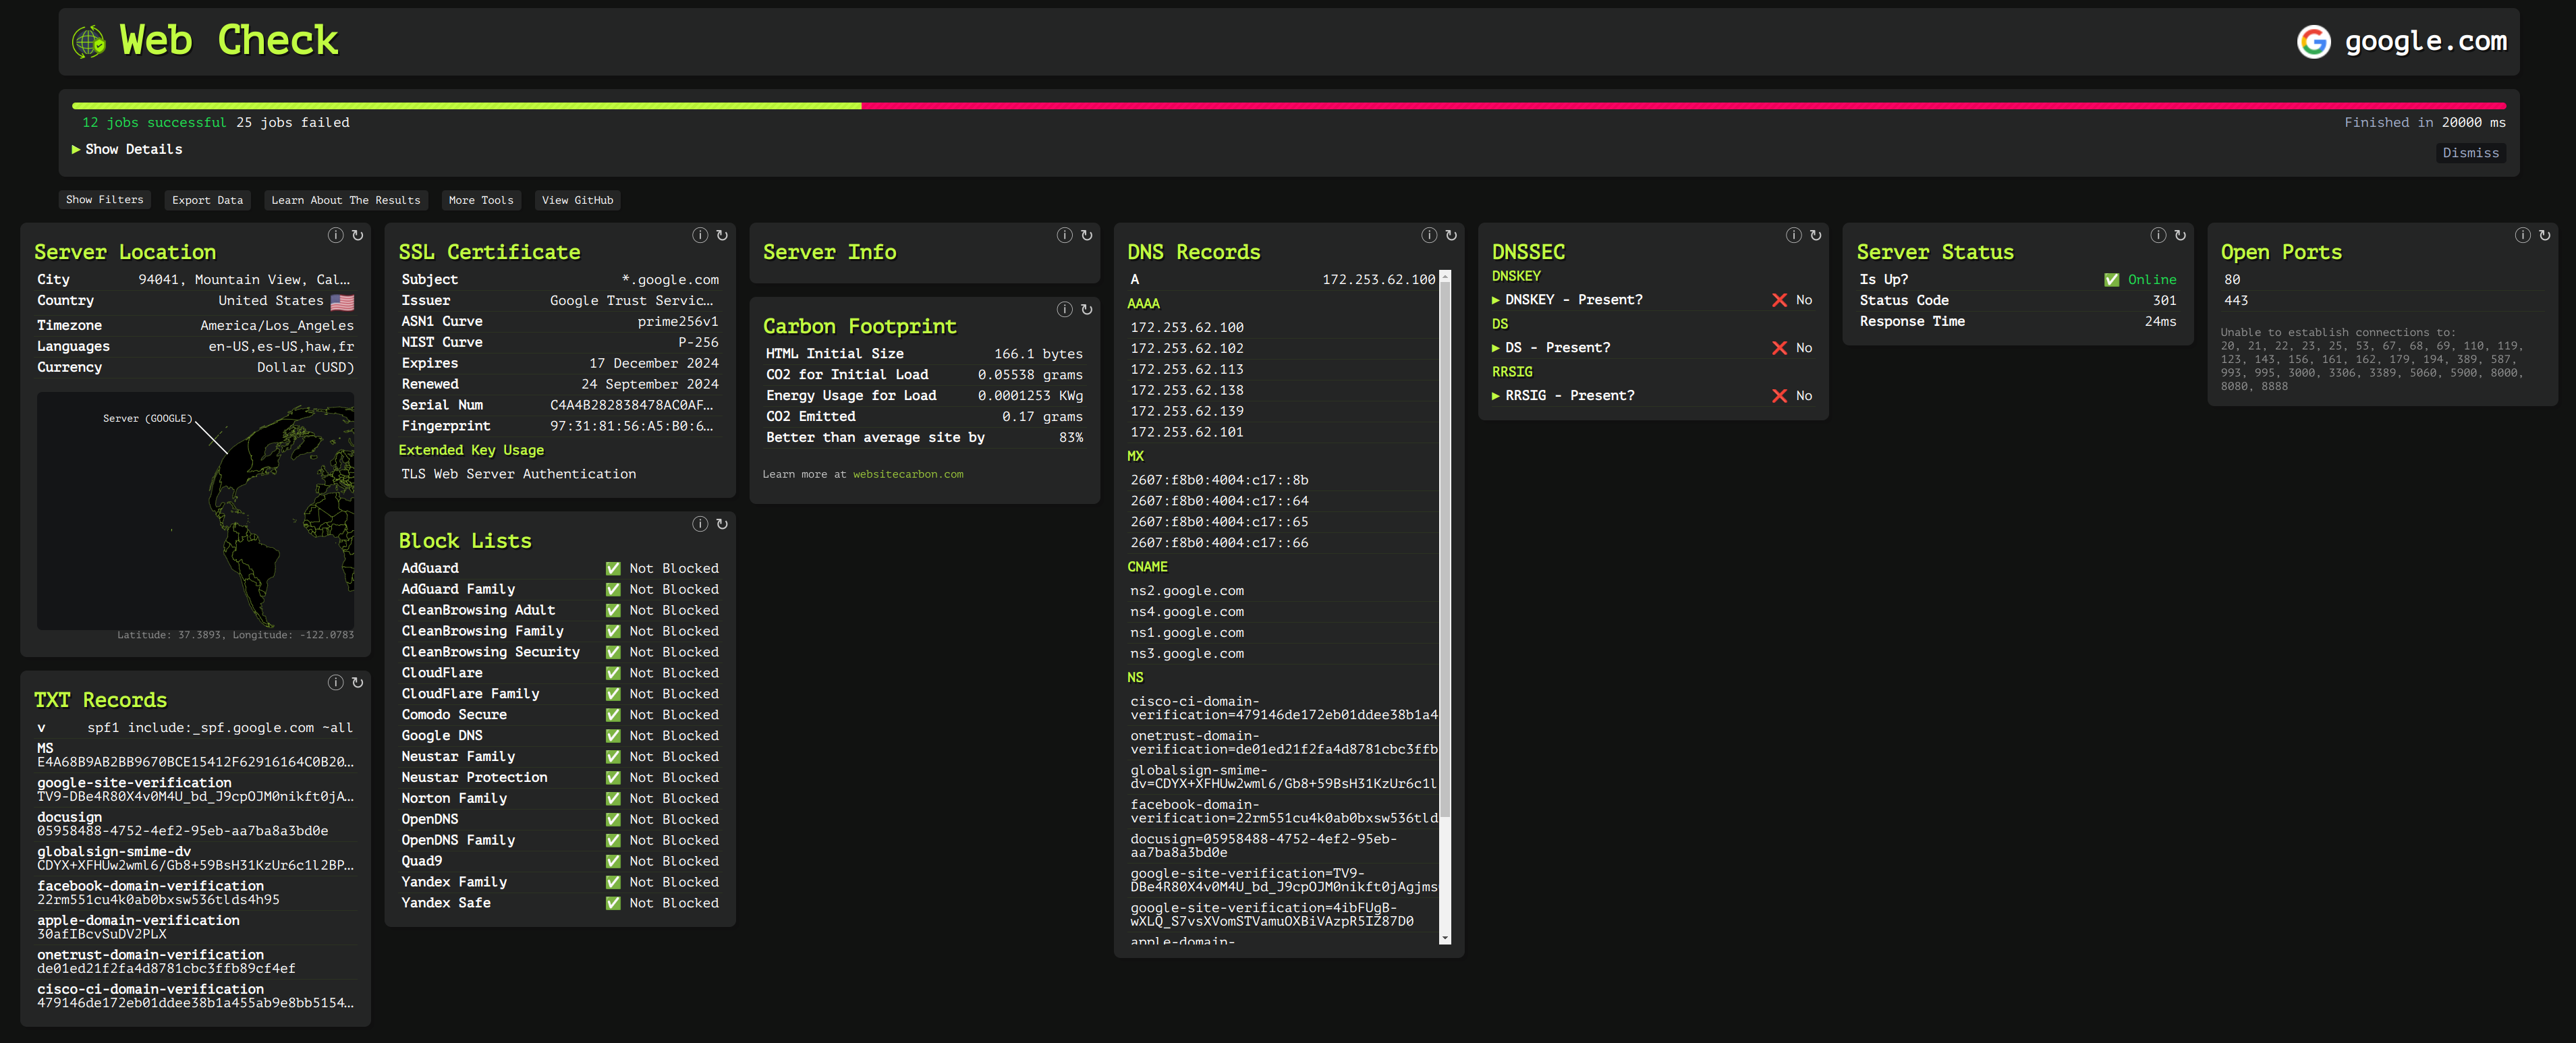Click open port '443' entry
Viewport: 2576px width, 1043px height.
[x=2235, y=300]
